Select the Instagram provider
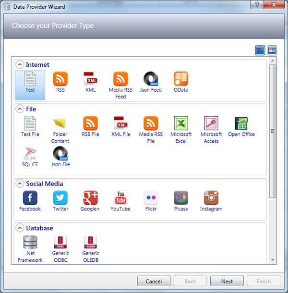Image resolution: width=288 pixels, height=293 pixels. point(211,201)
